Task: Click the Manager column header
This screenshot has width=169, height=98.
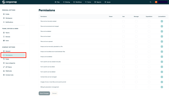Action: 136,16
